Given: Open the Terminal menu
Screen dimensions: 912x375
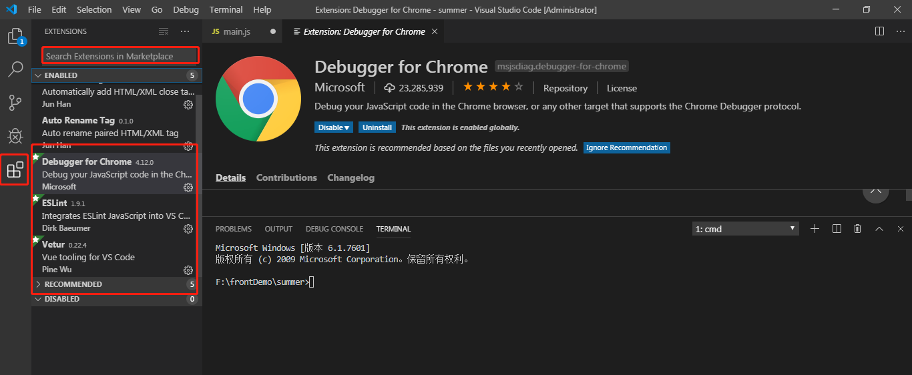Looking at the screenshot, I should tap(226, 9).
